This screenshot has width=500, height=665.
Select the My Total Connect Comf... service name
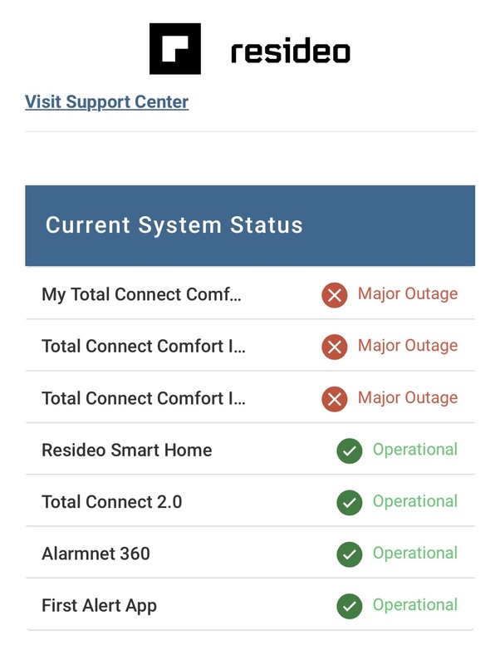141,294
